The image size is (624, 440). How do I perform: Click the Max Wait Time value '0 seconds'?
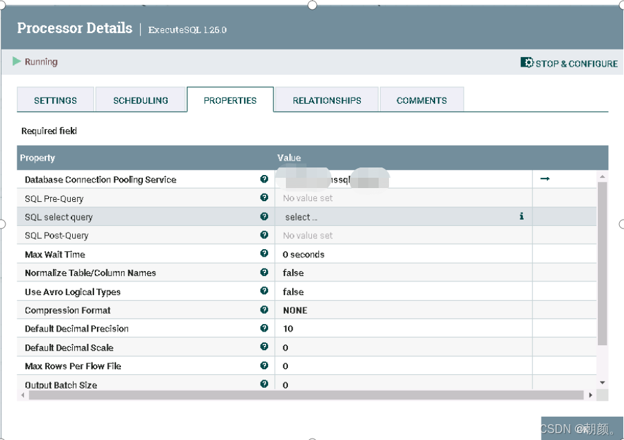click(x=303, y=255)
